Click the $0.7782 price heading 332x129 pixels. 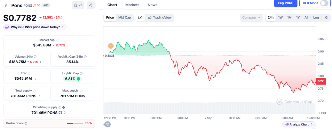point(20,18)
